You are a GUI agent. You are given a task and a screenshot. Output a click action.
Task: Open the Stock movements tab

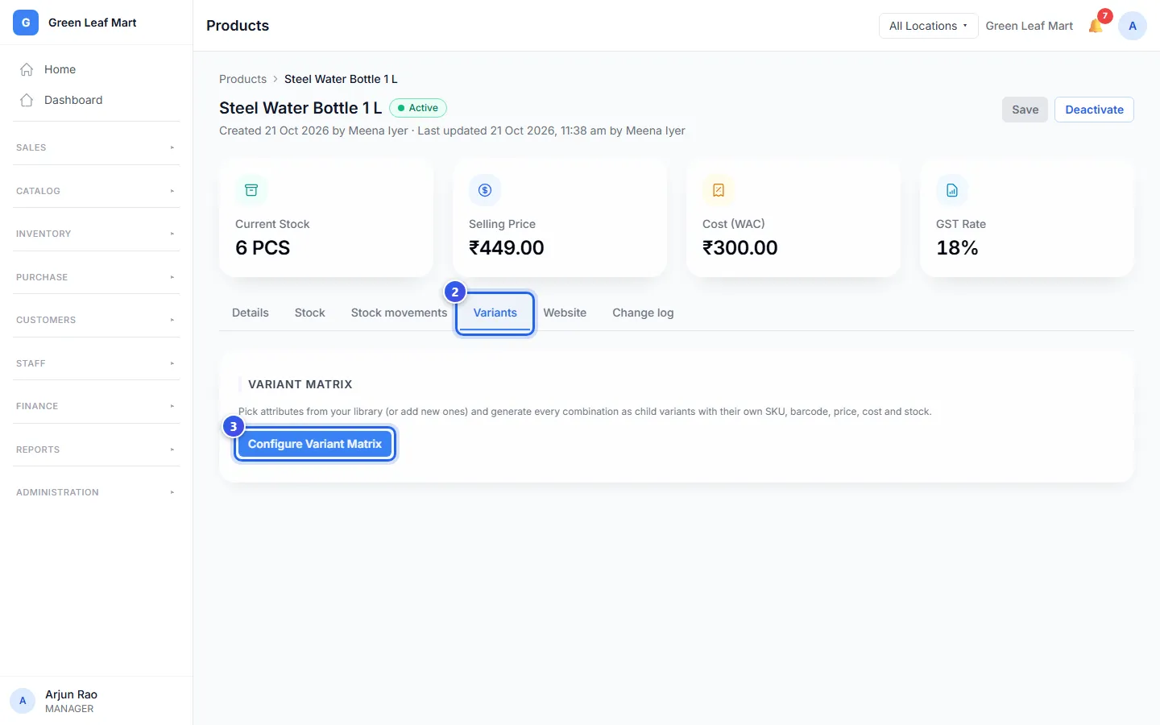[x=399, y=313]
